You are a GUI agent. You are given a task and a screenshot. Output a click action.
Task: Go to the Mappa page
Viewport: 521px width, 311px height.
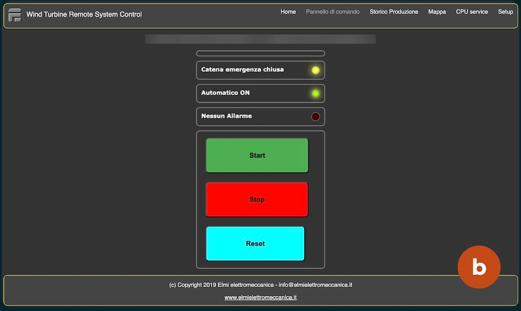click(x=437, y=11)
